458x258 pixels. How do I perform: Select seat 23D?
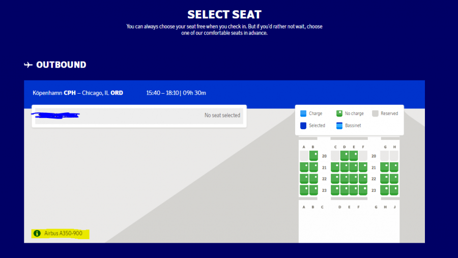click(x=345, y=190)
